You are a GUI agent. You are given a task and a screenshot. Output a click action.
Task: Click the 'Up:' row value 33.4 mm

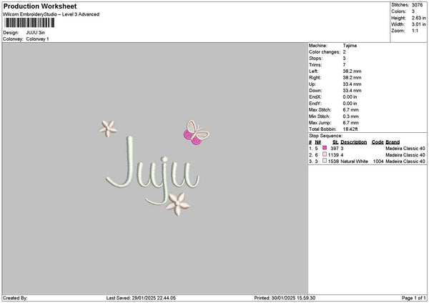352,84
